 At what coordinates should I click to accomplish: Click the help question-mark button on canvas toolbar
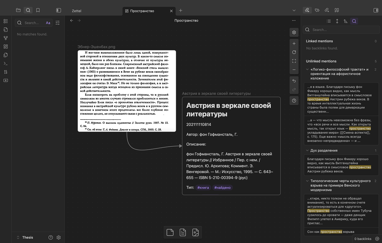(x=294, y=100)
